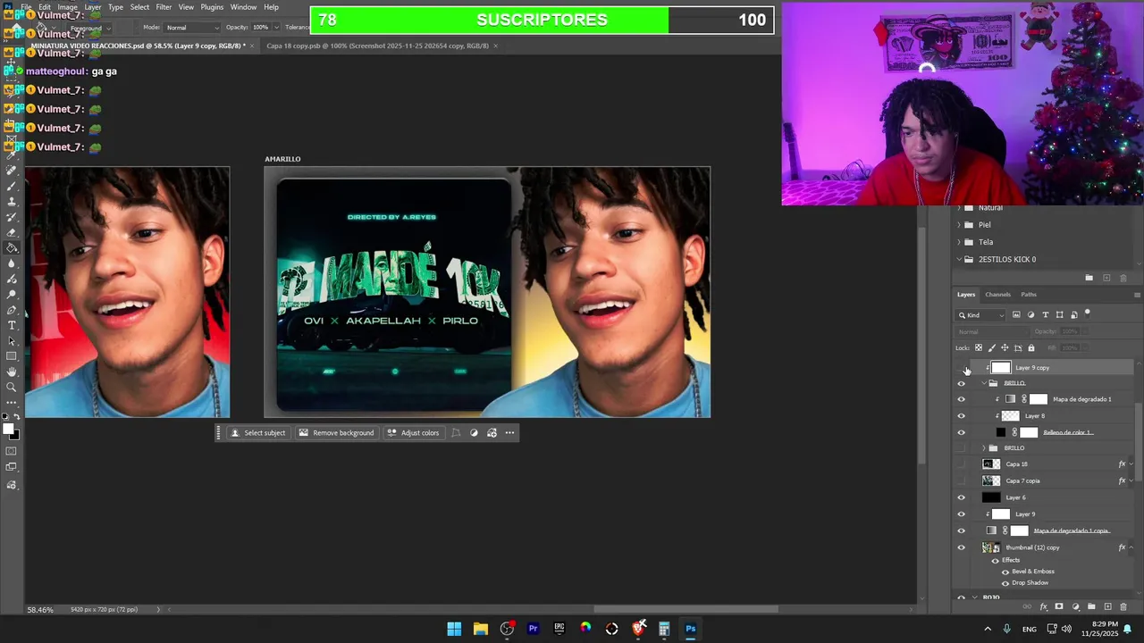The width and height of the screenshot is (1144, 643).
Task: Click the Adjust colors button
Action: click(413, 433)
